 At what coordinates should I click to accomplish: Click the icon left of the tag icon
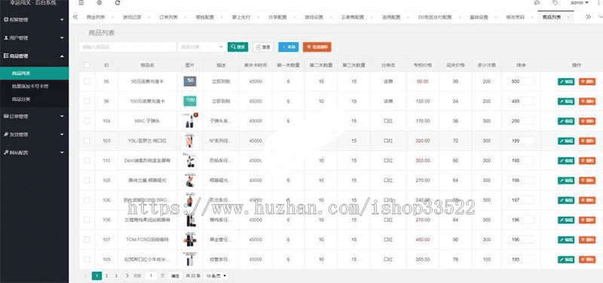[x=537, y=3]
